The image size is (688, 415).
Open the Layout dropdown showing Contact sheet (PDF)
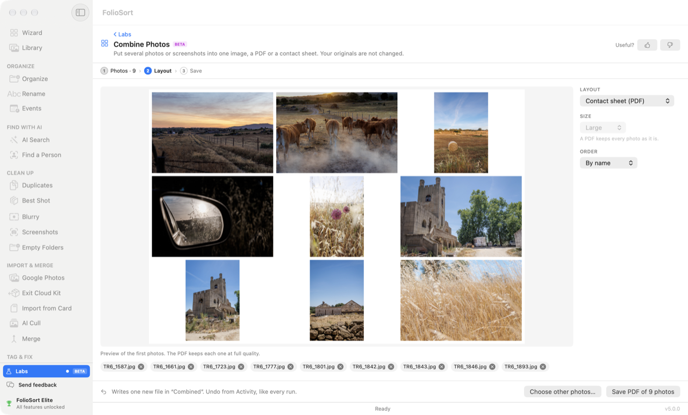point(627,101)
